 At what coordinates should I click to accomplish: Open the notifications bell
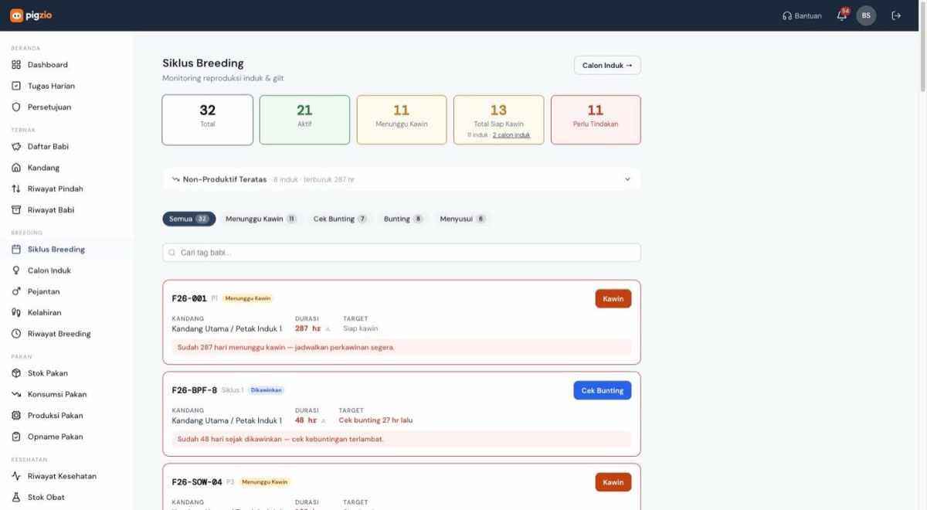coord(842,15)
